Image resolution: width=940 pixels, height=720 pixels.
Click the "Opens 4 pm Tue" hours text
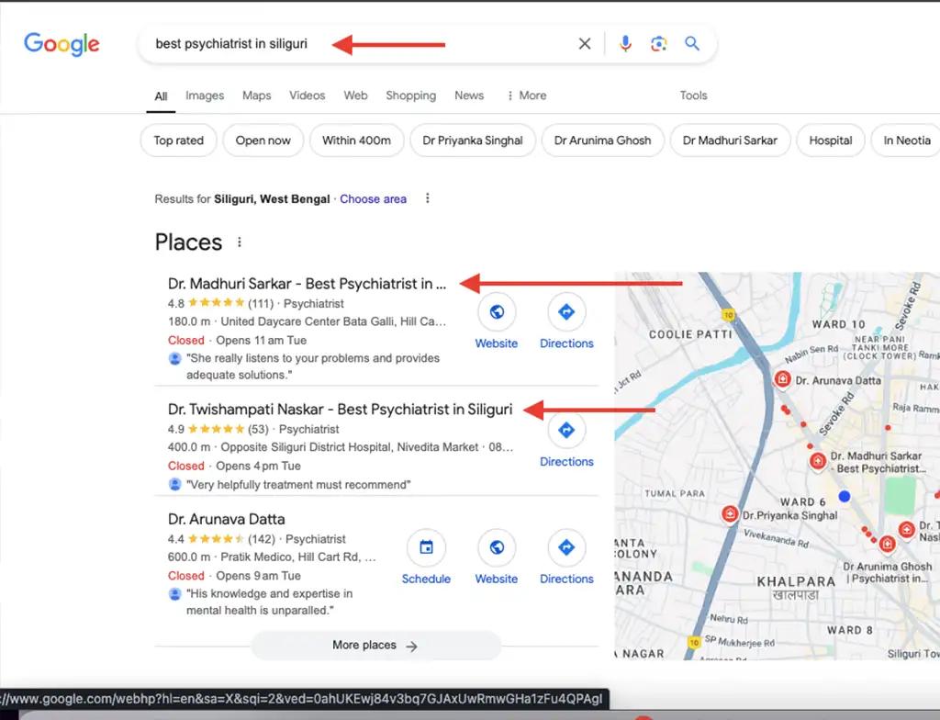[x=258, y=466]
